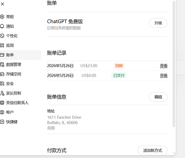Click the 已支付 status badge

pos(119,75)
